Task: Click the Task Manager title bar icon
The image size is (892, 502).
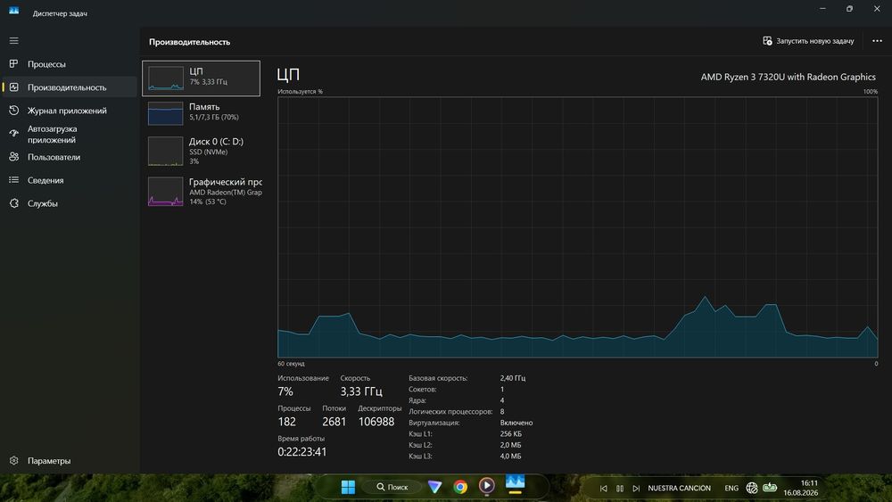Action: pos(13,11)
